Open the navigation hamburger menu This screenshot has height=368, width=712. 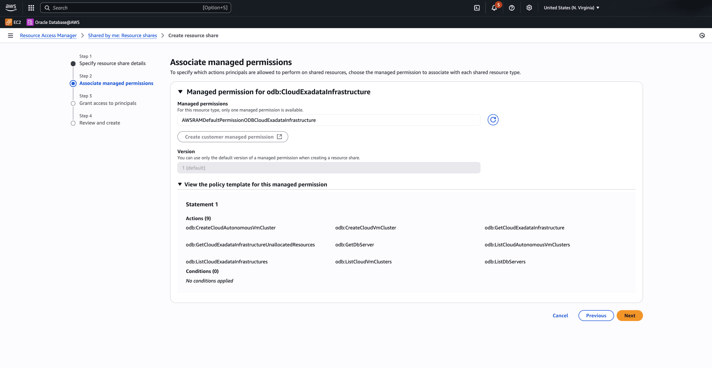[11, 35]
